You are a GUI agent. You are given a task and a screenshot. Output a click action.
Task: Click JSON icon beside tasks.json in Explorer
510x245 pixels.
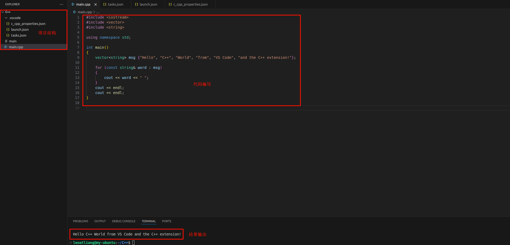coord(8,35)
